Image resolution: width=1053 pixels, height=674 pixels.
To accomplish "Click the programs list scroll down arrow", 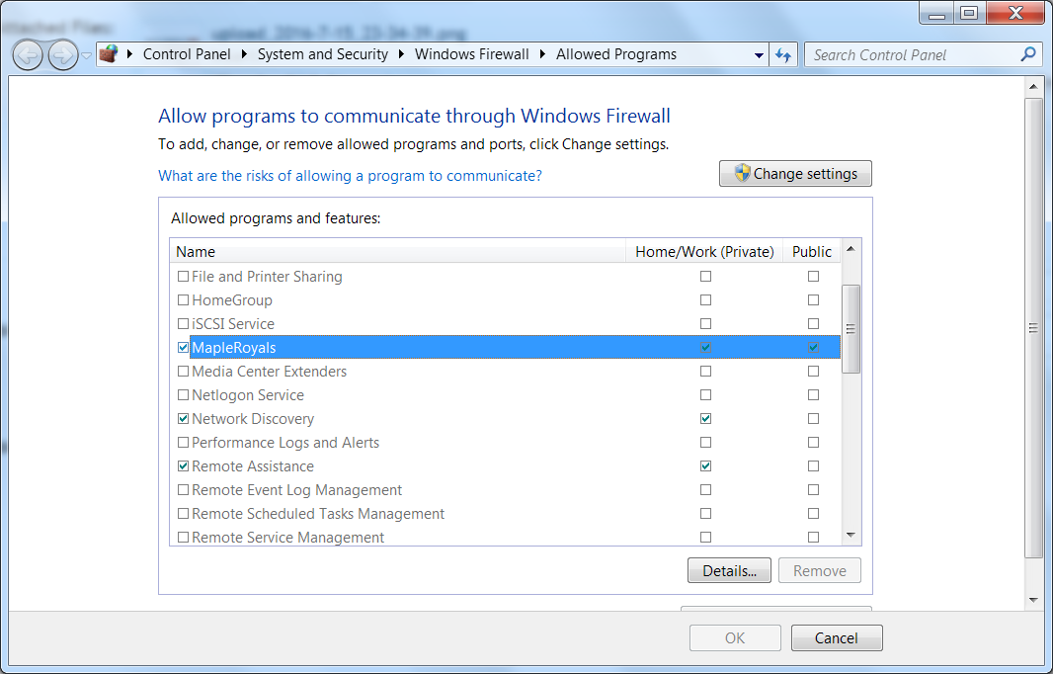I will [x=850, y=535].
